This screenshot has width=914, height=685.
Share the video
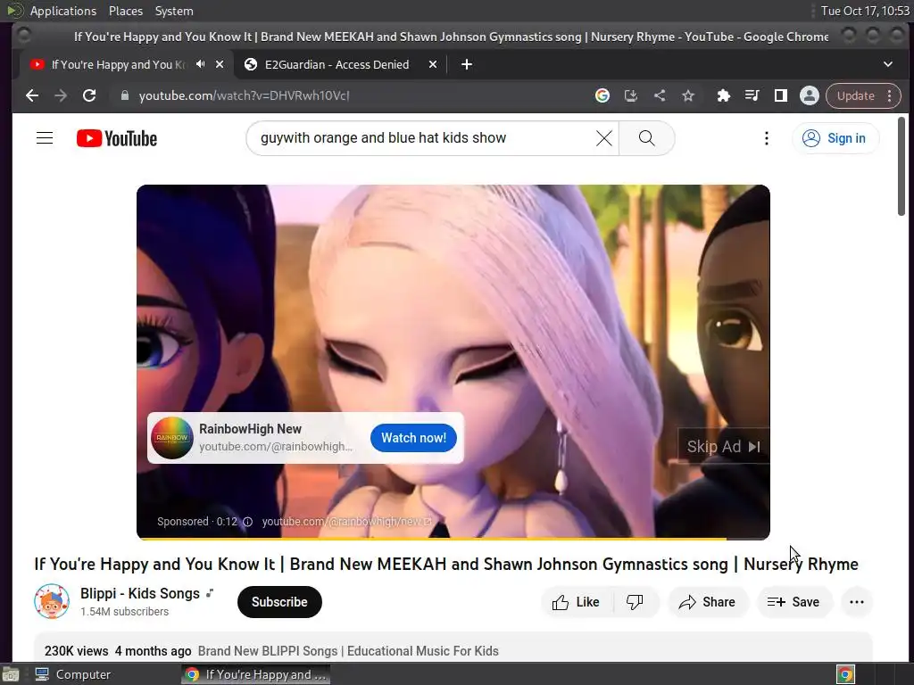pos(707,602)
